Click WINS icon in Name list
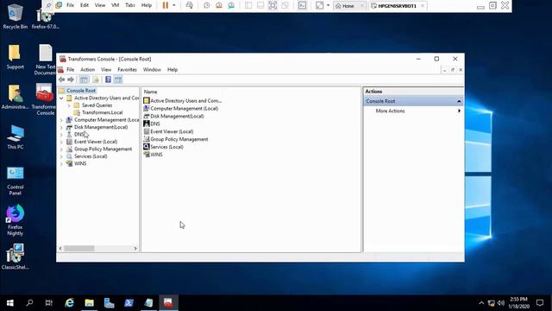The image size is (552, 311). pyautogui.click(x=147, y=155)
